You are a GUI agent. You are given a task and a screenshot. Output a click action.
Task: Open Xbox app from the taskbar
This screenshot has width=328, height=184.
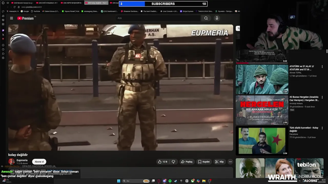coord(192,181)
